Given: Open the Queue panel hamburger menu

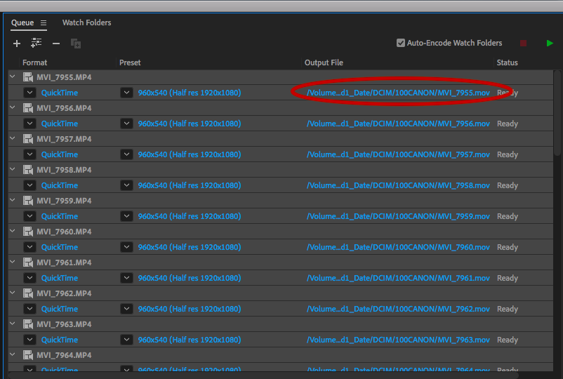Looking at the screenshot, I should pyautogui.click(x=44, y=23).
